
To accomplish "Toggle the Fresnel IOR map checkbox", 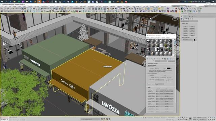I will [x=148, y=98].
